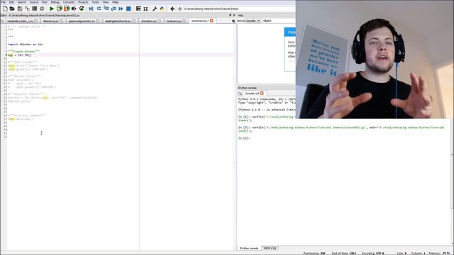Open the Source menu
Image resolution: width=454 pixels, height=255 pixels.
tap(34, 2)
